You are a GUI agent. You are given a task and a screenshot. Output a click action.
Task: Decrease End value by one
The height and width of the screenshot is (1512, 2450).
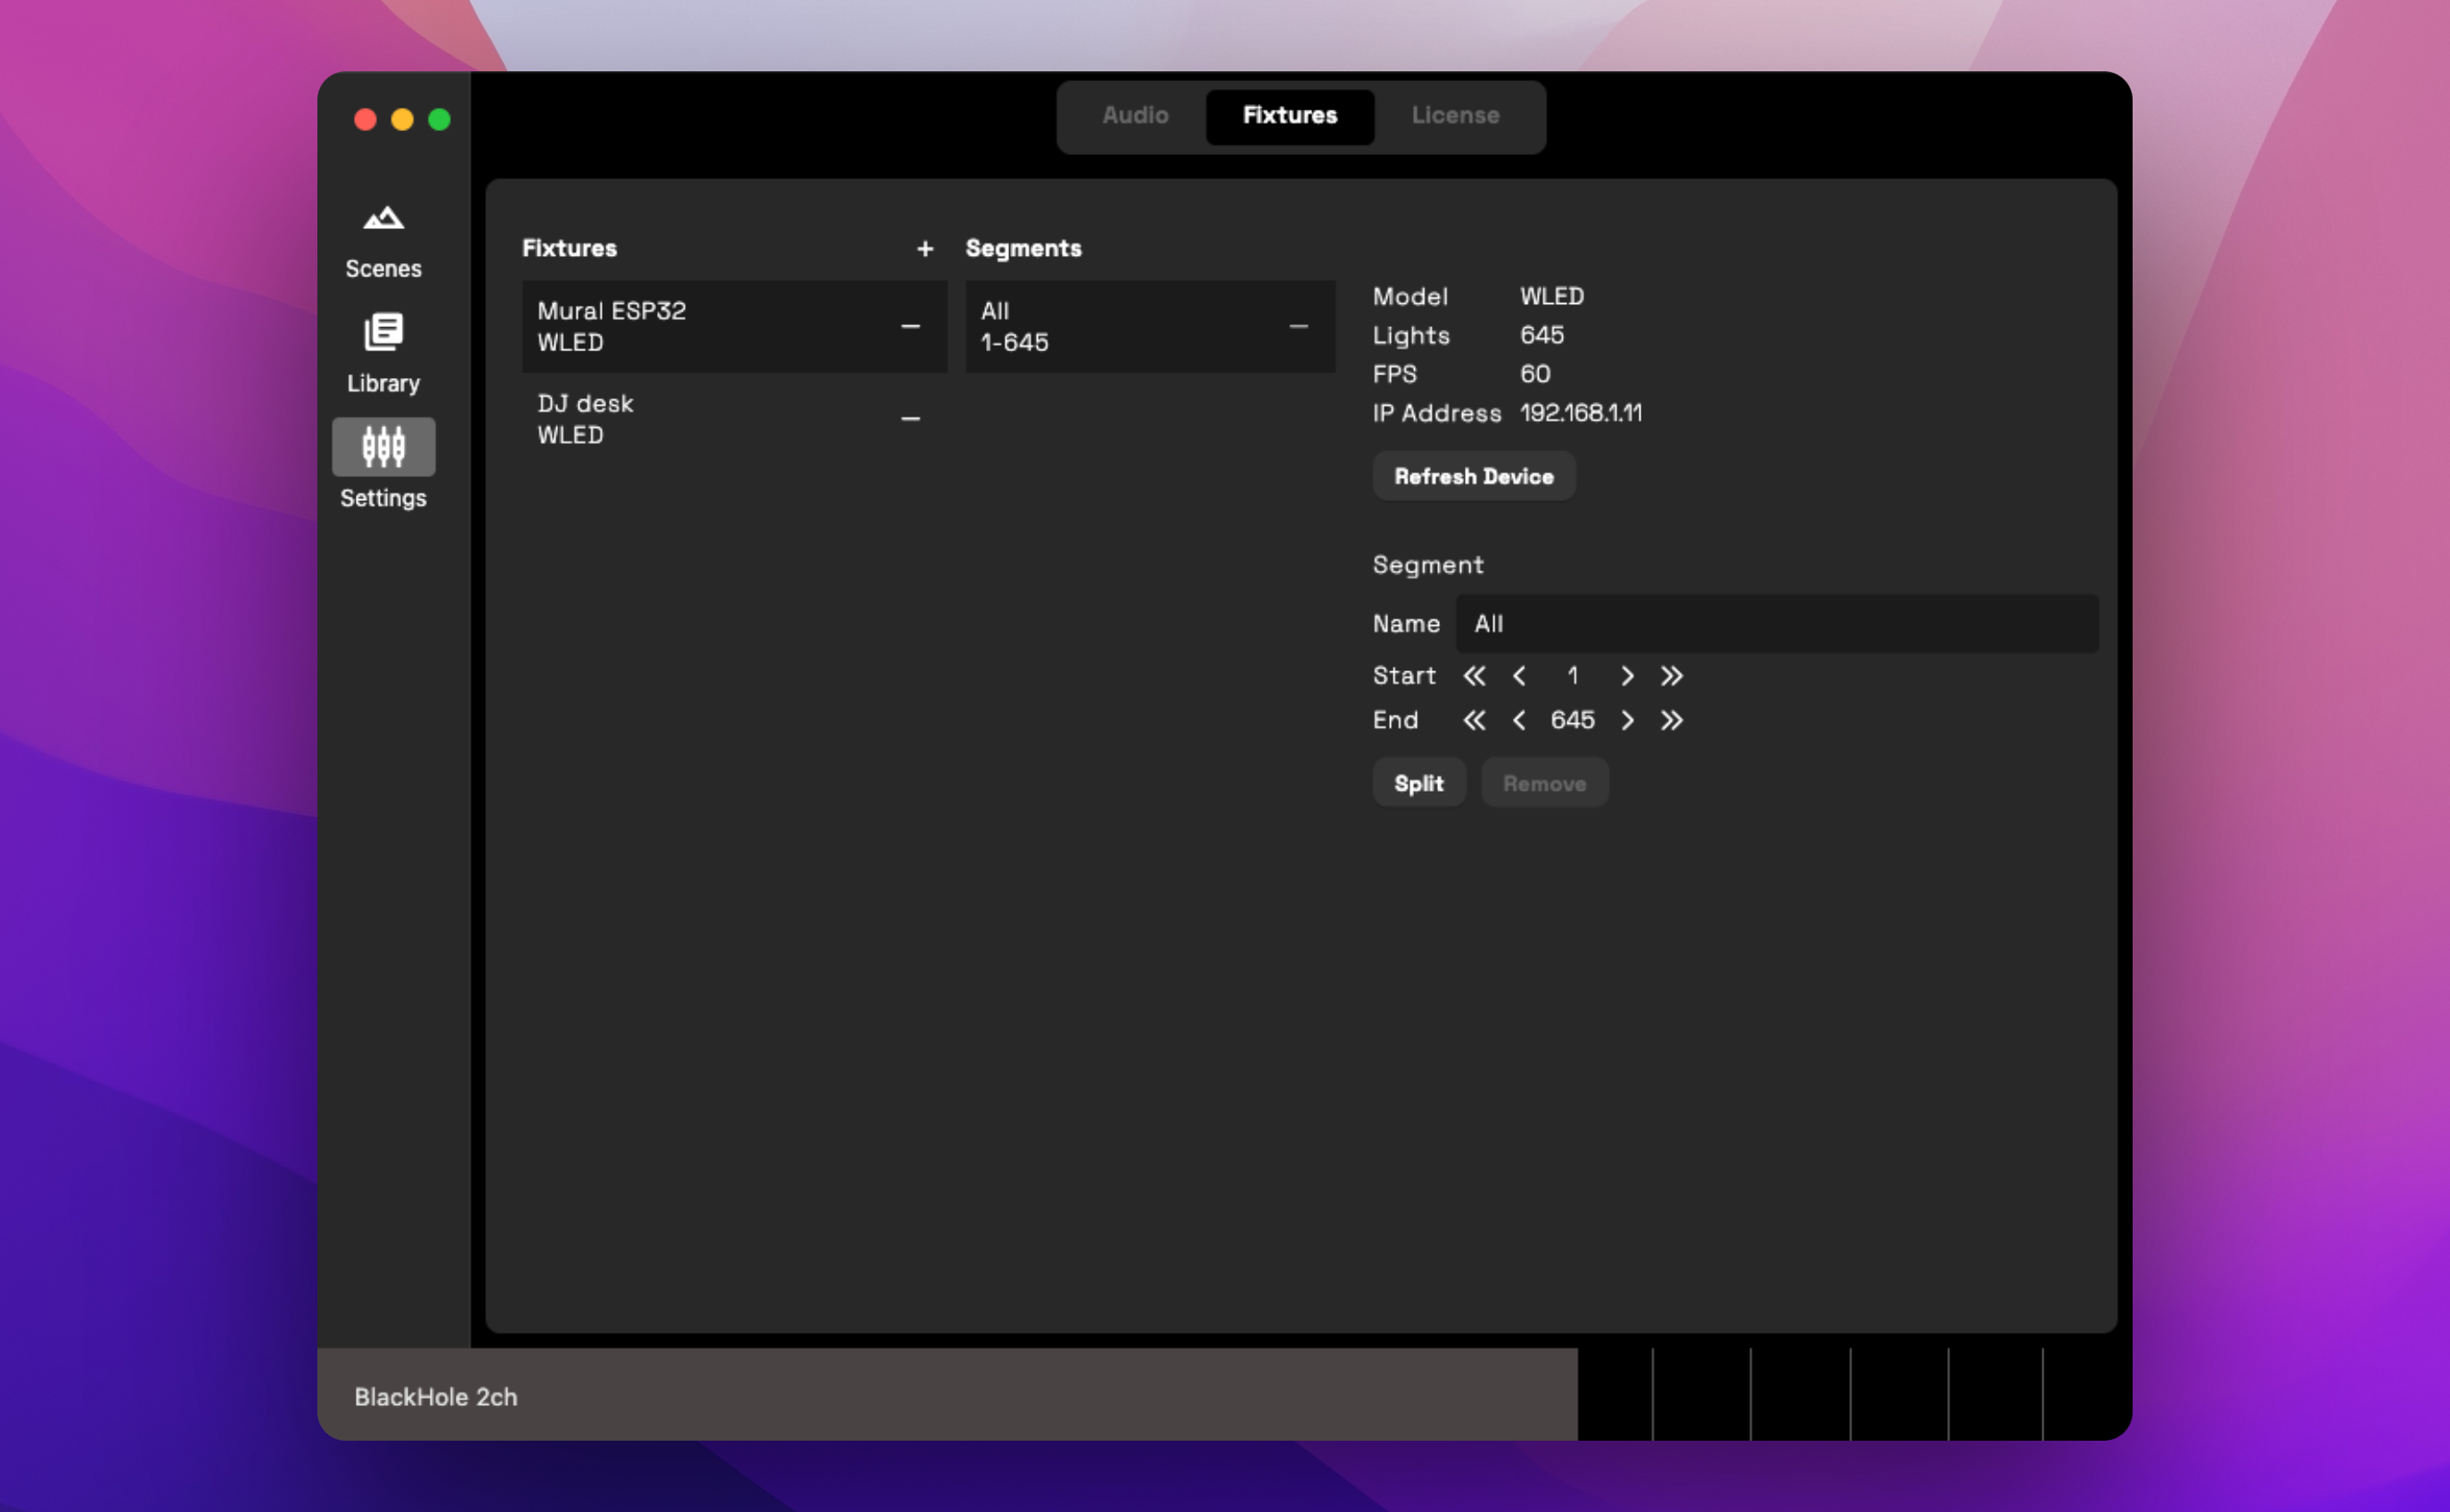(x=1519, y=720)
